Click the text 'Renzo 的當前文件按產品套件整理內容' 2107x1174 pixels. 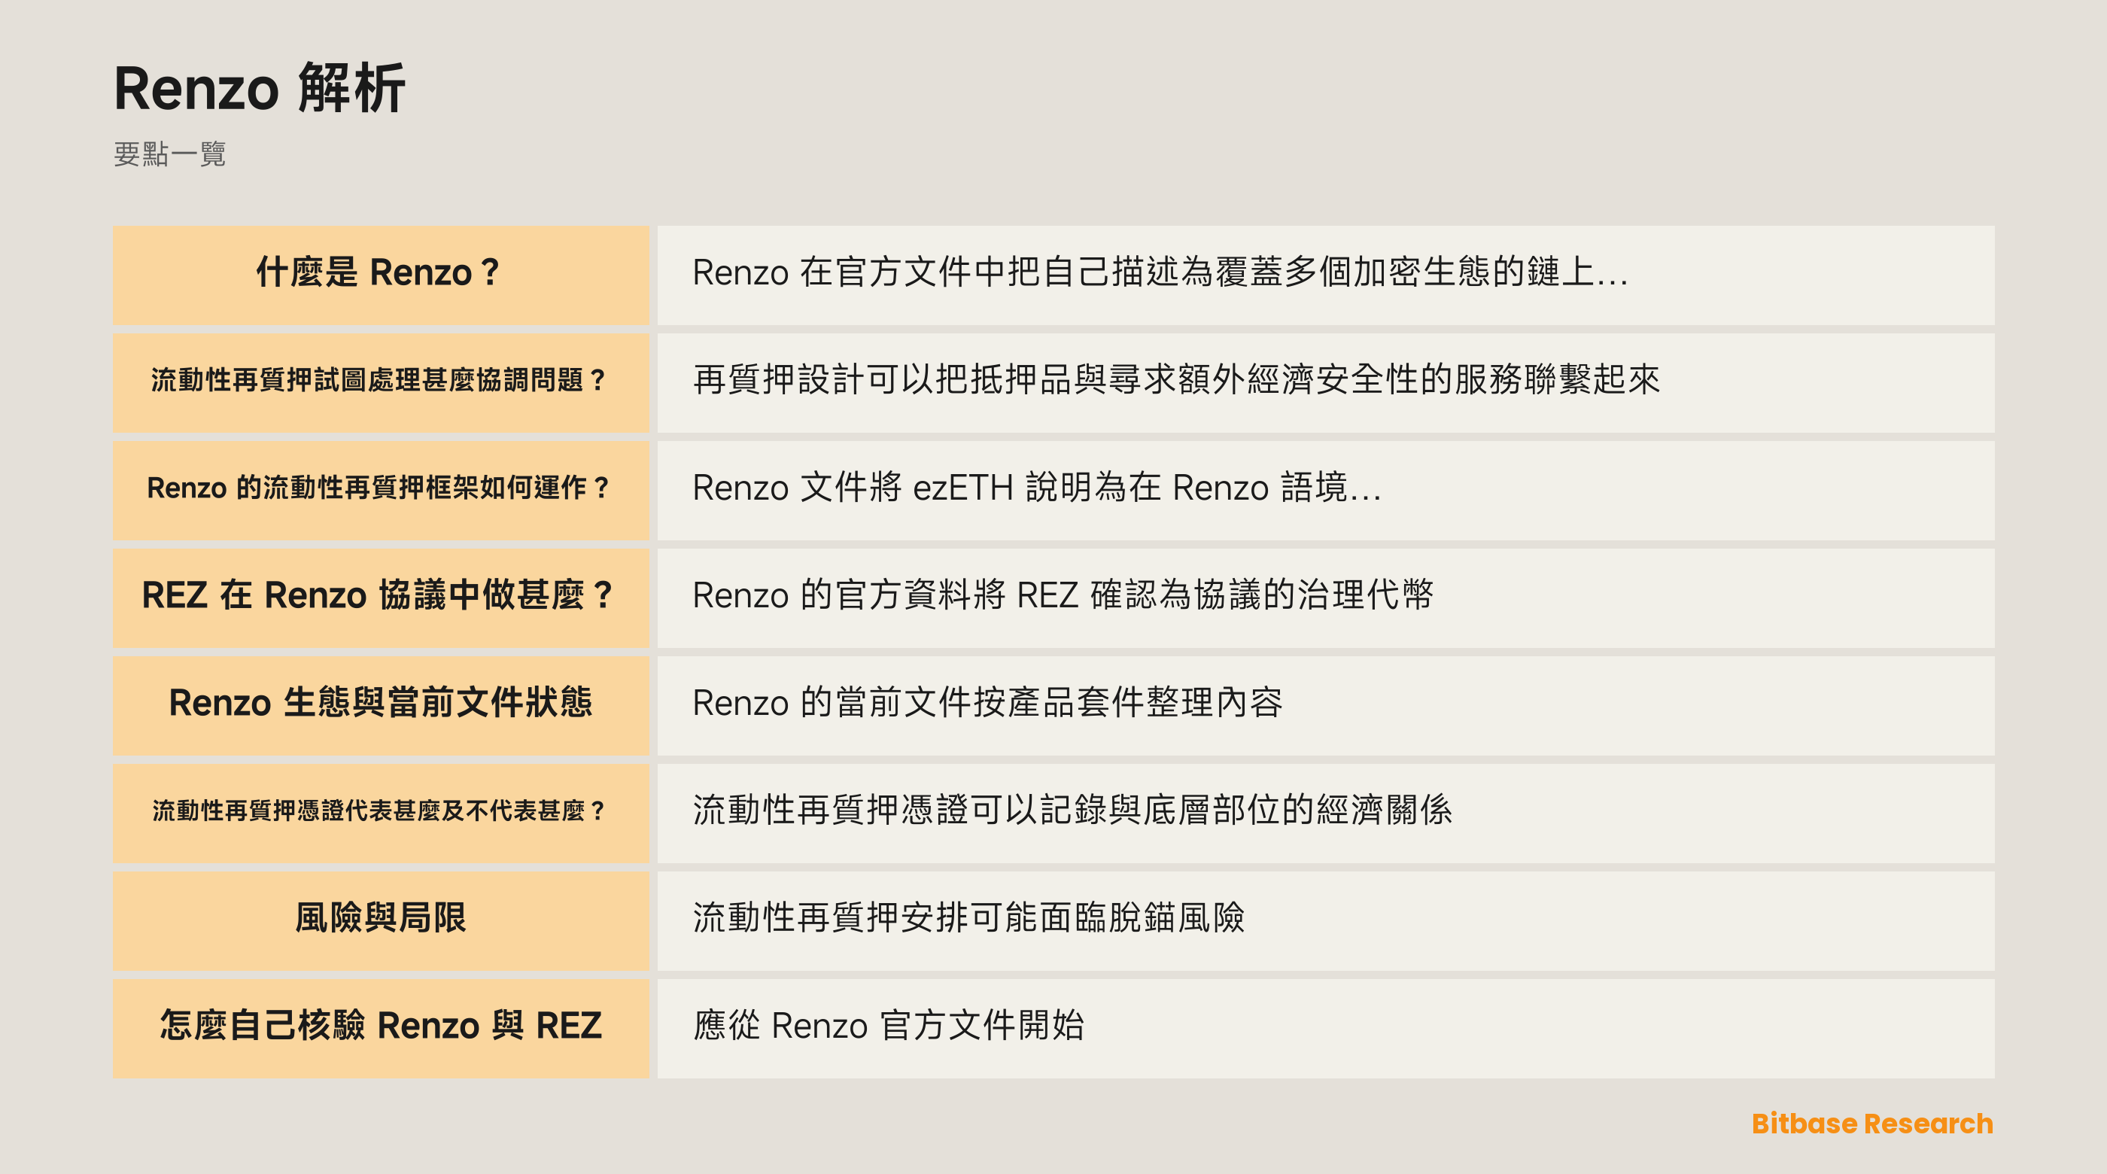click(x=987, y=703)
